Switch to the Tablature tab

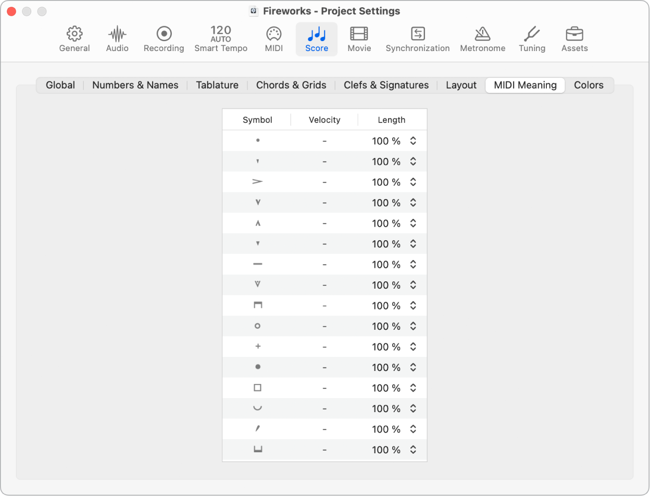pos(217,85)
